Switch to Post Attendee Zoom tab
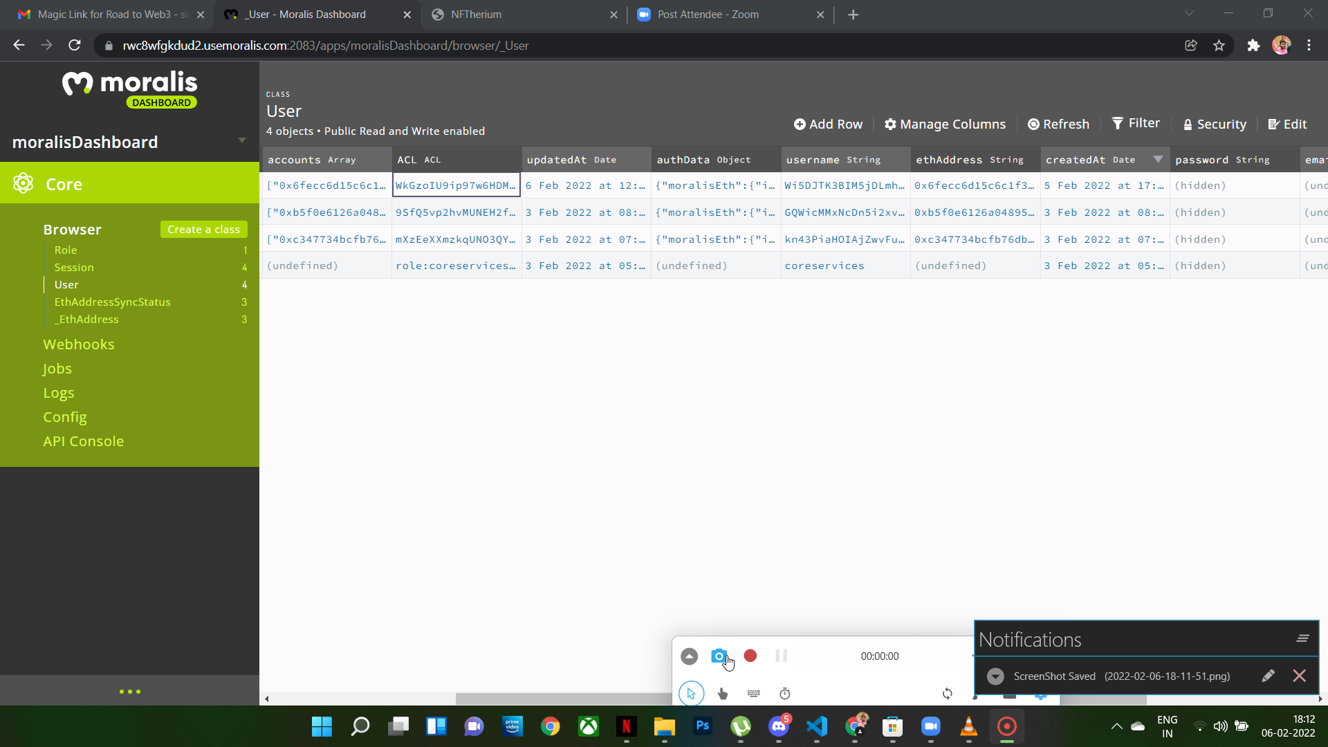Image resolution: width=1328 pixels, height=747 pixels. (730, 15)
